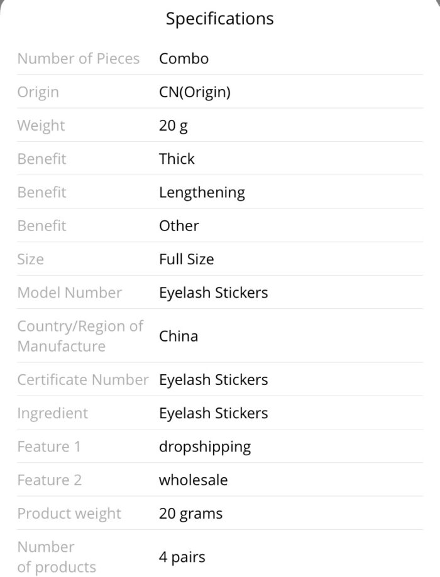Click the Feature 2 label

coord(50,480)
